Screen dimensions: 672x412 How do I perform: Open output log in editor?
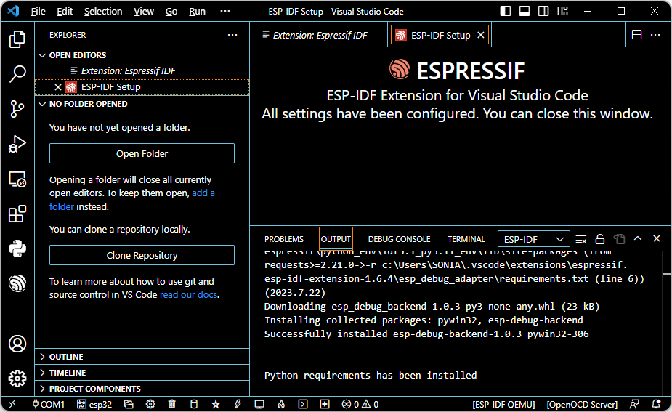click(619, 239)
